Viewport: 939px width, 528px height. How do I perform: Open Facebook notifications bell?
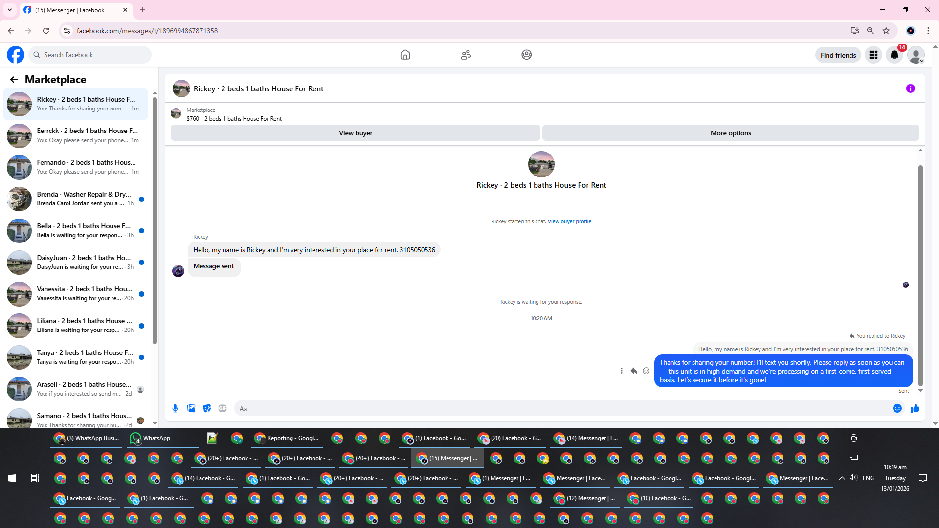[x=894, y=55]
